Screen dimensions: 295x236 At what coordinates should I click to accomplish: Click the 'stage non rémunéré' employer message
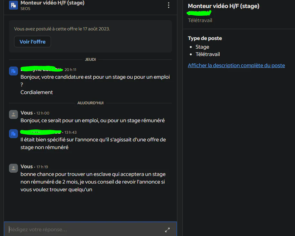93,143
